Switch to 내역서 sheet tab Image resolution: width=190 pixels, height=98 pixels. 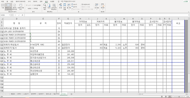(19, 94)
